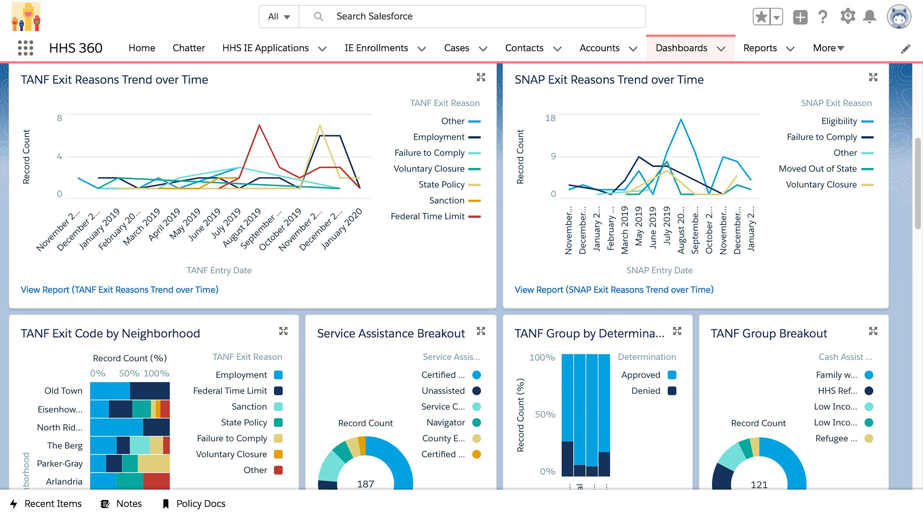
Task: View Report for SNAP Exit Reasons Trend
Action: 614,290
